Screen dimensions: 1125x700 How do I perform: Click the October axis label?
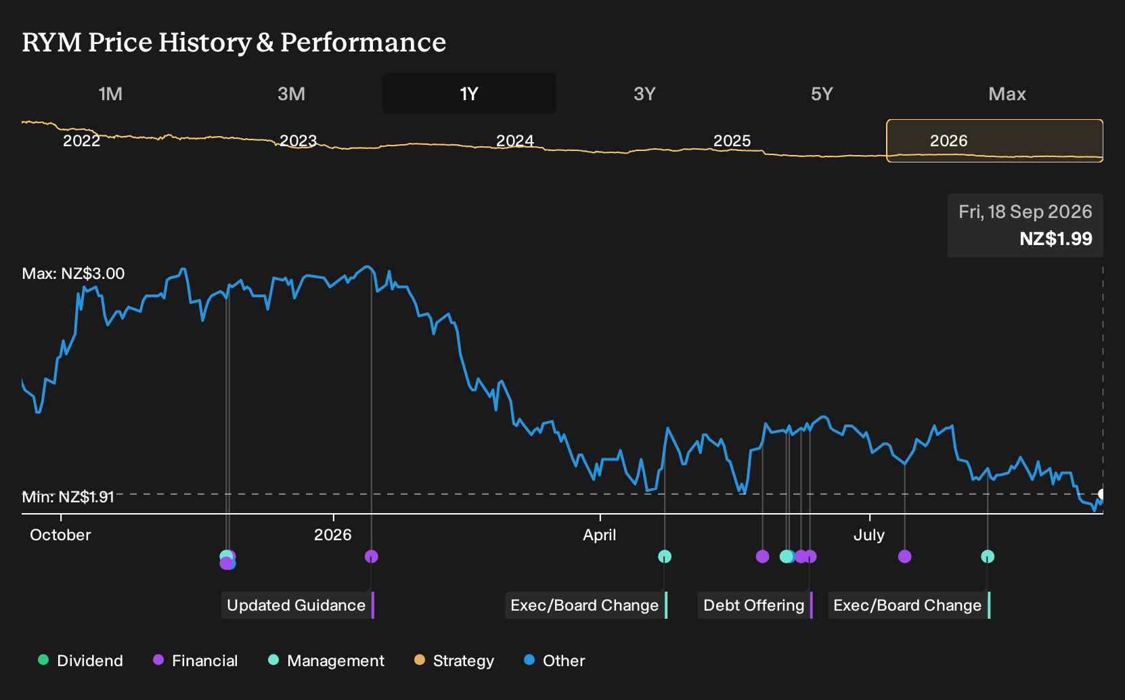(60, 535)
